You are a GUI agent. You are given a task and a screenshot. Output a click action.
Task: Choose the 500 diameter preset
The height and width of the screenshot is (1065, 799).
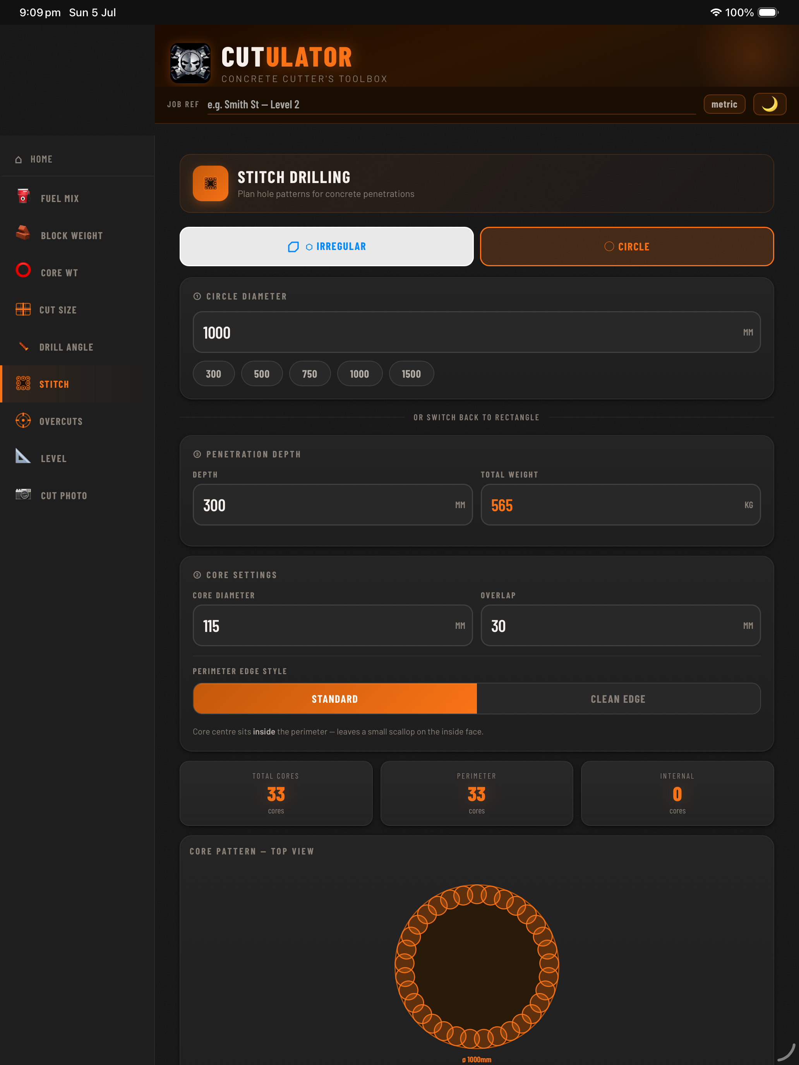coord(262,373)
